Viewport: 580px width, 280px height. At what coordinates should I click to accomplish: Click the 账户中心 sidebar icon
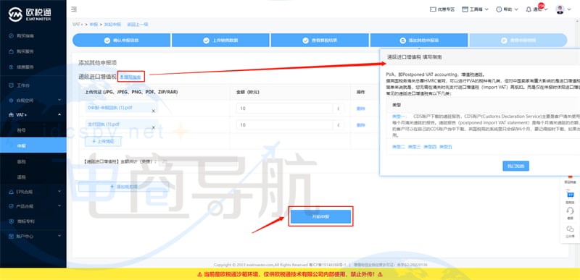(11, 236)
